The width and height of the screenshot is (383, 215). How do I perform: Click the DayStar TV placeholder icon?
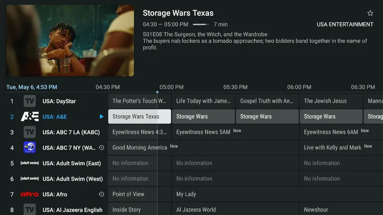30,101
